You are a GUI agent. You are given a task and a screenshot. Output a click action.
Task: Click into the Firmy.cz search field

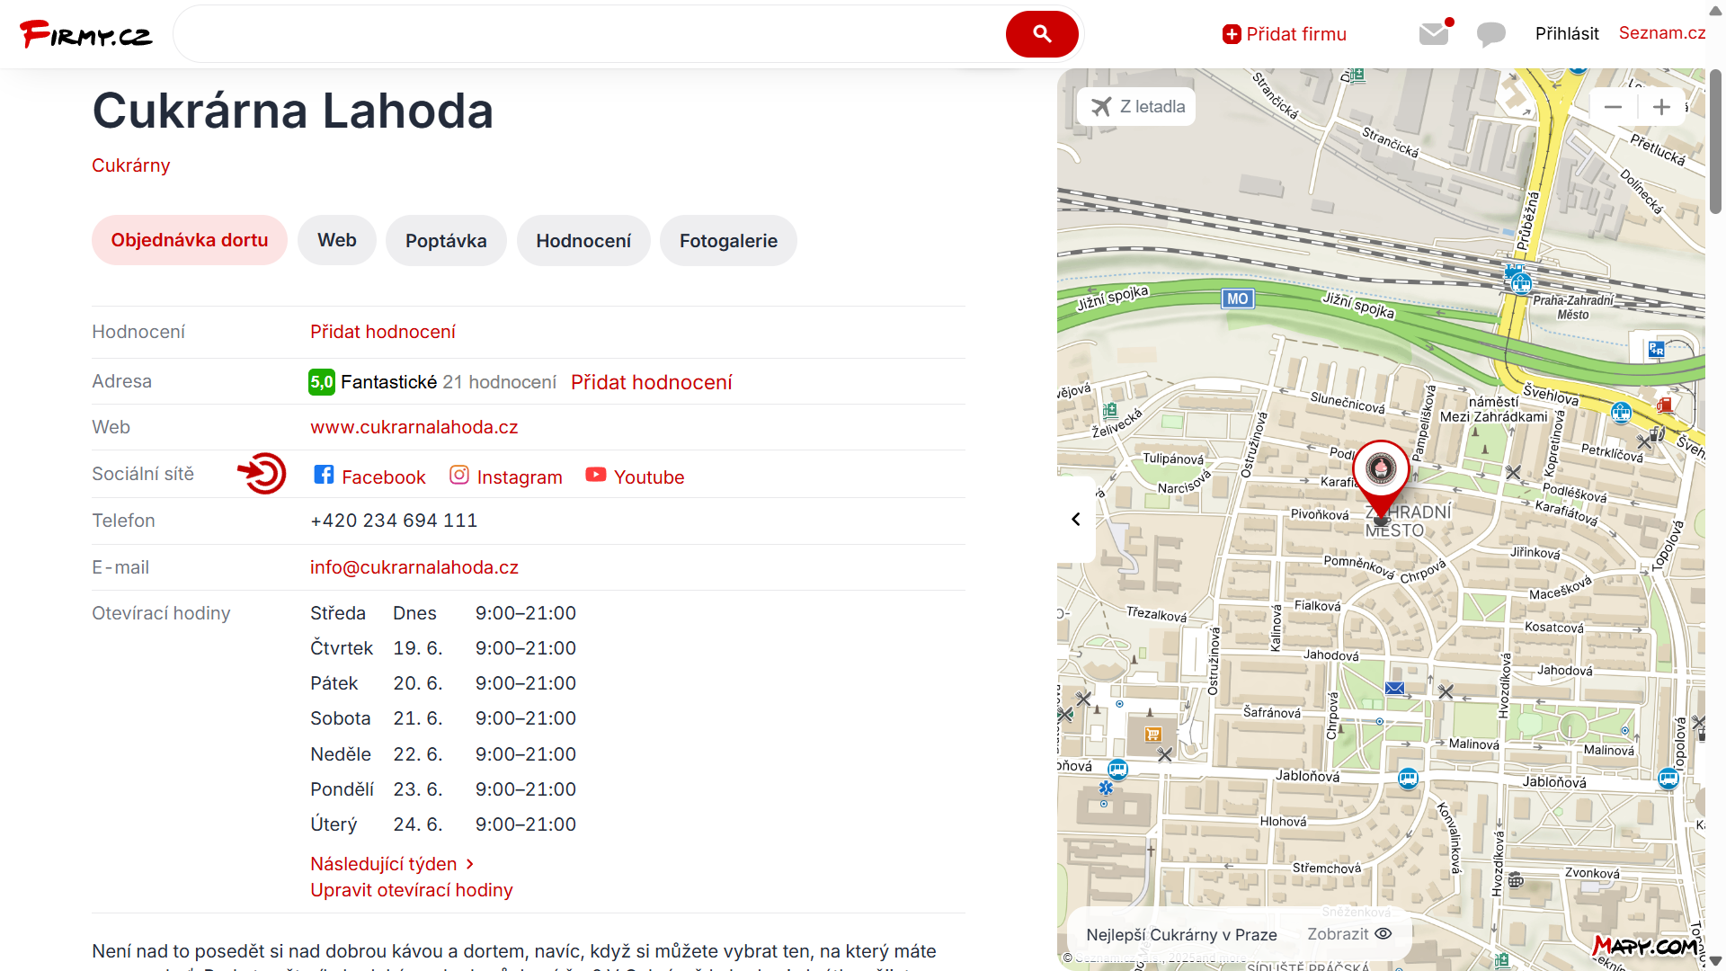click(x=589, y=34)
